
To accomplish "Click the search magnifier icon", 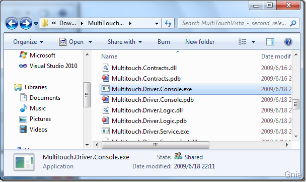I will [293, 24].
